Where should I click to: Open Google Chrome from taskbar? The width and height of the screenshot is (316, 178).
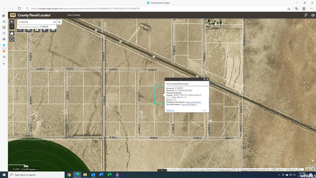pyautogui.click(x=69, y=175)
